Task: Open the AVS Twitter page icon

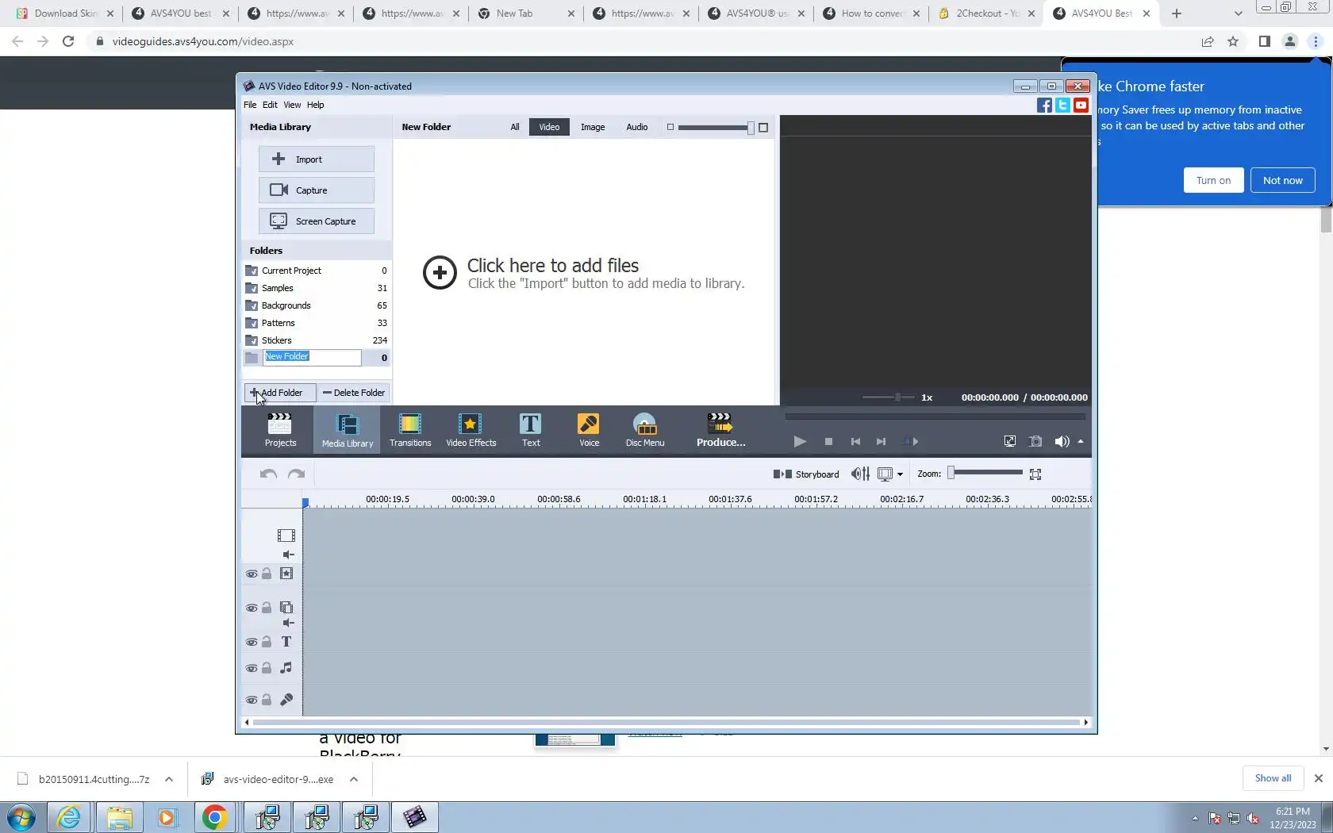Action: pyautogui.click(x=1062, y=106)
